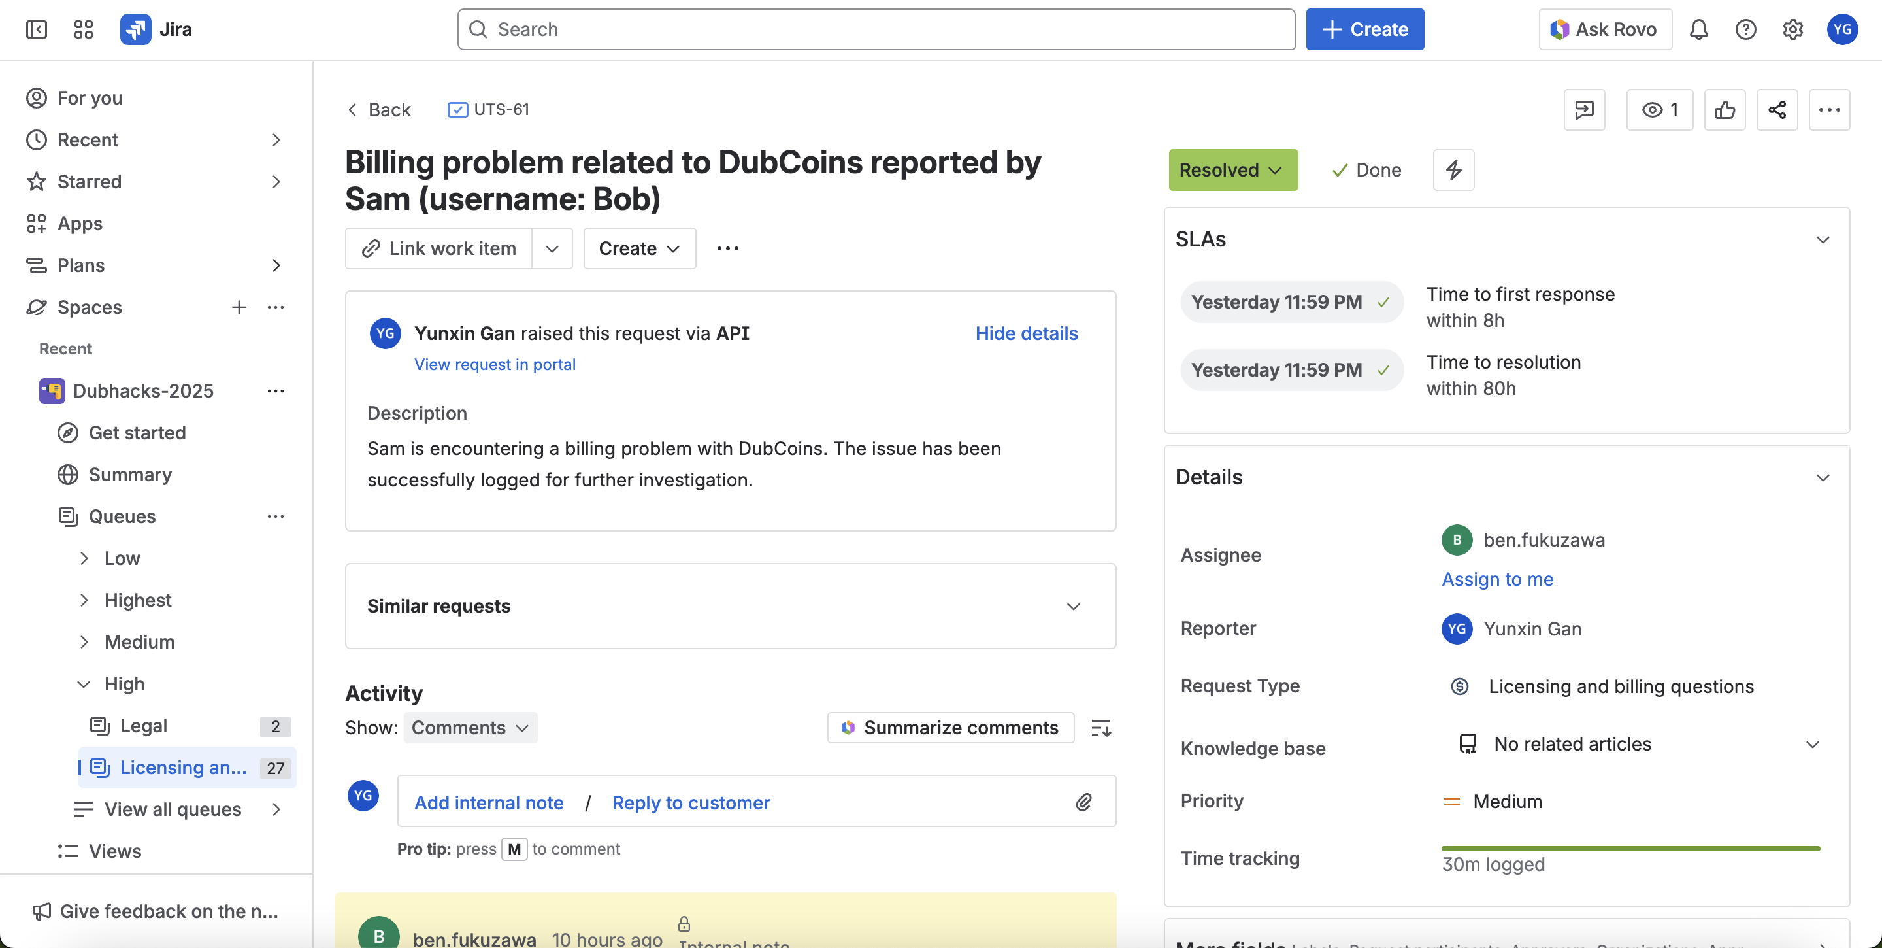Open the feedback chat icon button
Screen dimensions: 1882x948
click(x=1583, y=110)
